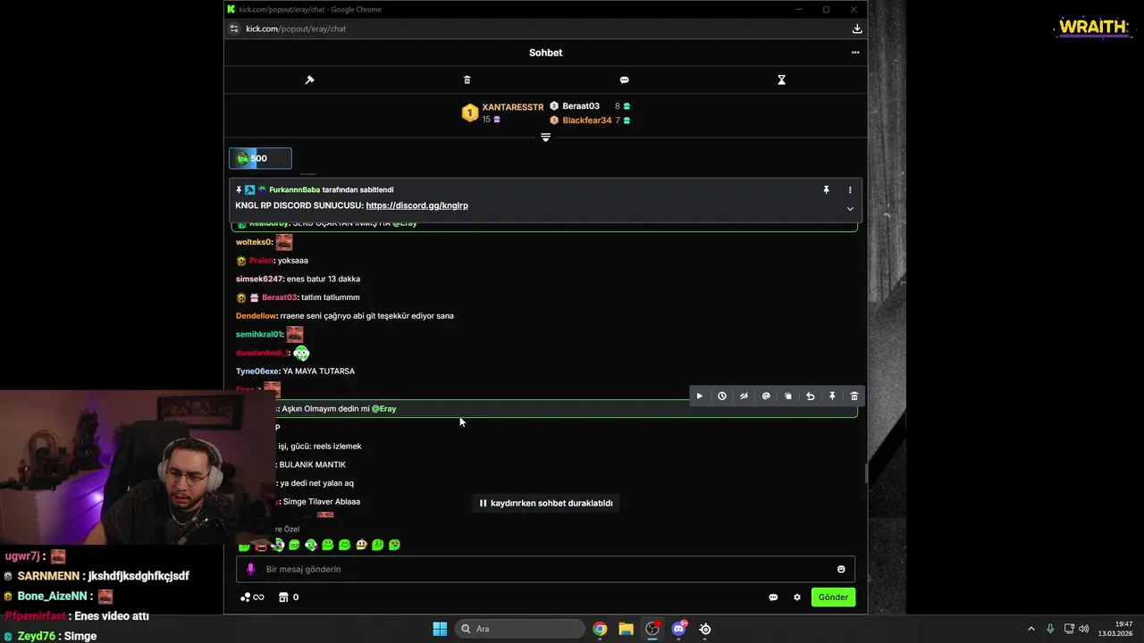
Task: Click username Beraat03 in chat message
Action: click(279, 297)
